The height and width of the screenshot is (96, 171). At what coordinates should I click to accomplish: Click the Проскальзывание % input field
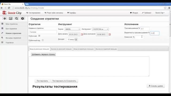point(145,29)
